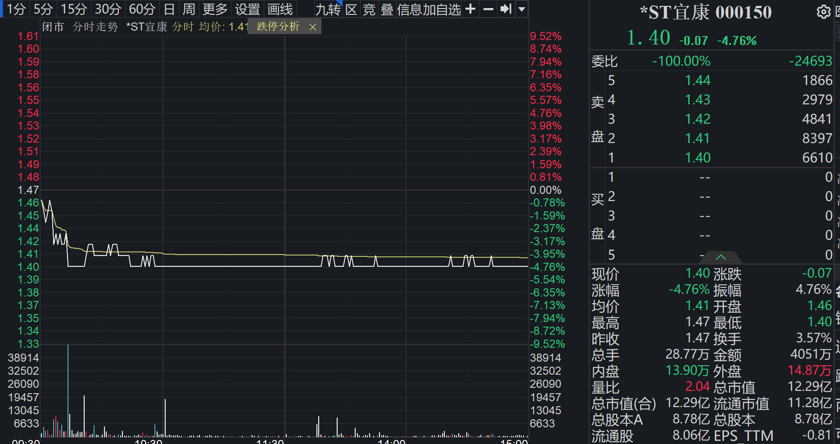Switch to 日 daily chart
This screenshot has height=444, width=840.
(169, 9)
